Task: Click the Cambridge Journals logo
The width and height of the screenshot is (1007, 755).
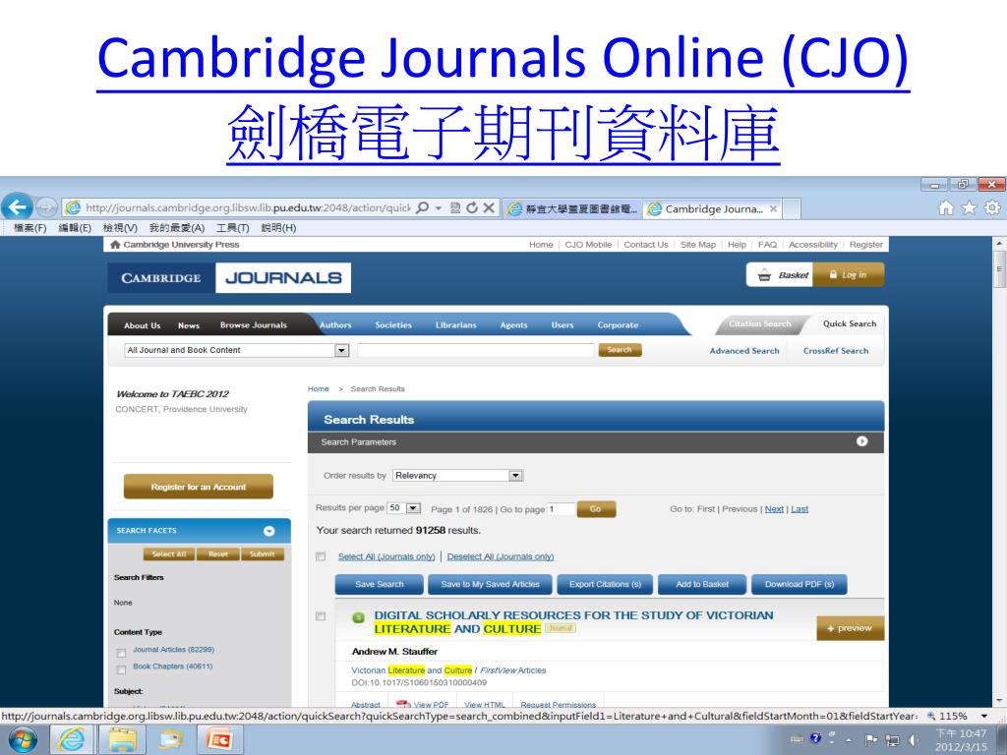Action: pos(229,278)
